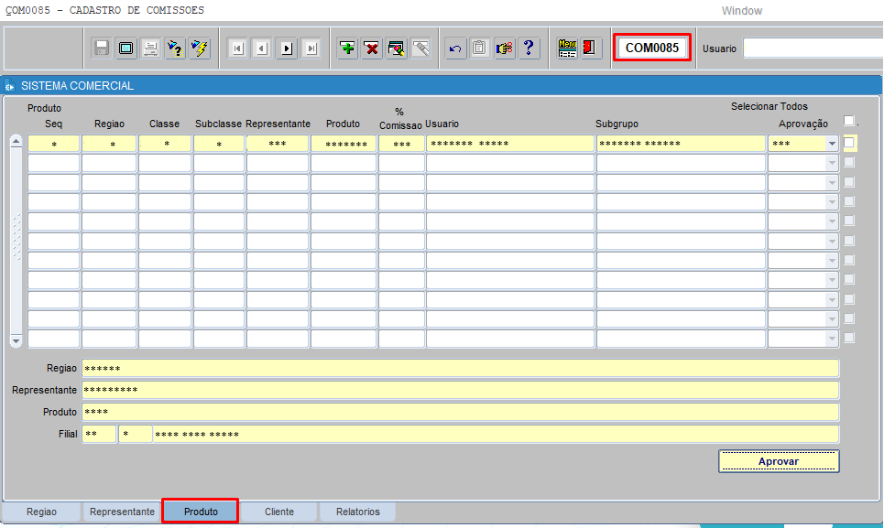
Task: Click the scrollbar down arrow of grid
Action: (16, 340)
